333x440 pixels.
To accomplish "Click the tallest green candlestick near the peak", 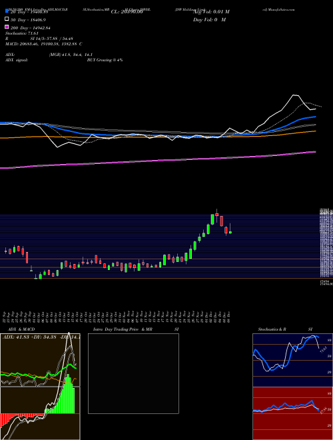I will click(x=212, y=219).
